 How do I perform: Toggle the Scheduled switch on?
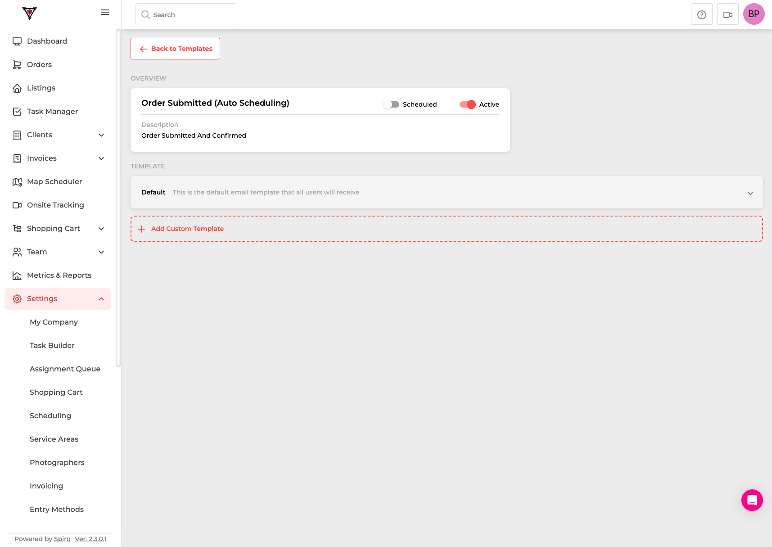391,104
